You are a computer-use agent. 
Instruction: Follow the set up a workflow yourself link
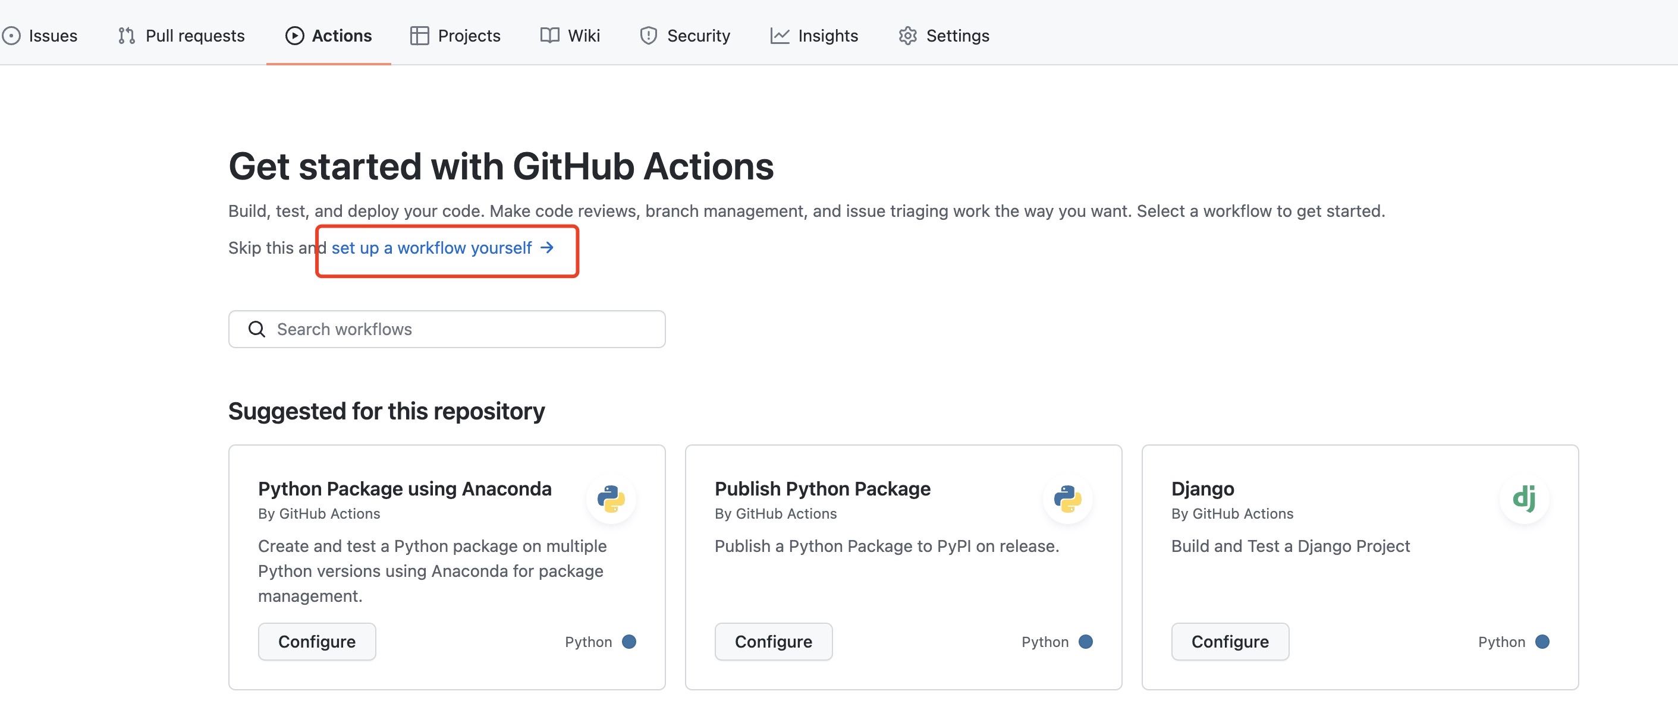coord(442,248)
